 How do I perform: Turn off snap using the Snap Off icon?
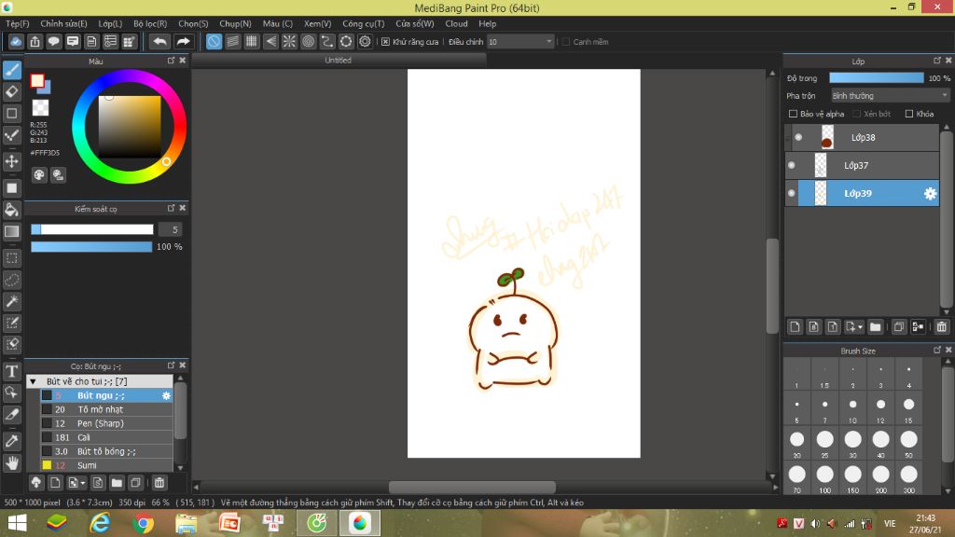point(214,41)
